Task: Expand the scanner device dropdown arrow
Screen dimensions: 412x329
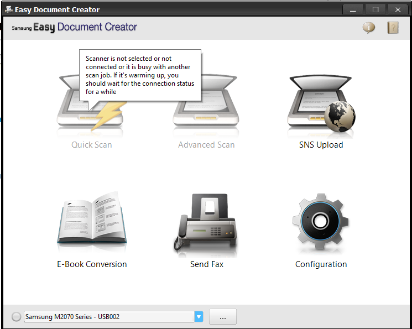Action: (x=199, y=317)
